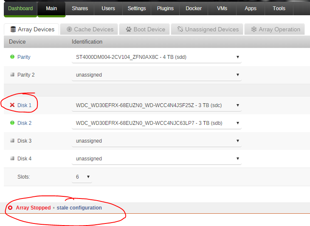Click the stale configuration status text

pyautogui.click(x=79, y=208)
